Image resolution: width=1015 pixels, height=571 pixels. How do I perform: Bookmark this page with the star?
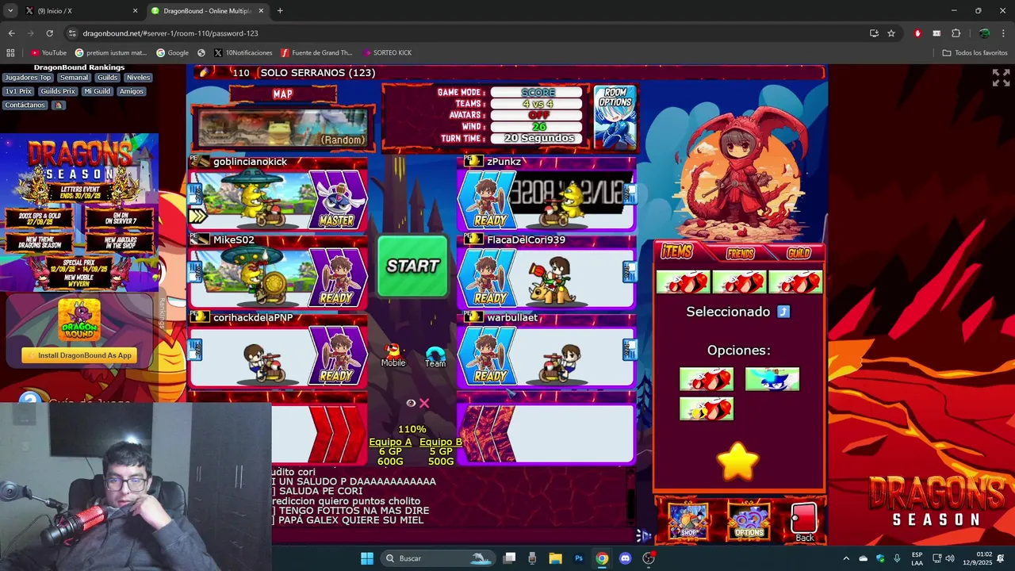click(x=891, y=33)
